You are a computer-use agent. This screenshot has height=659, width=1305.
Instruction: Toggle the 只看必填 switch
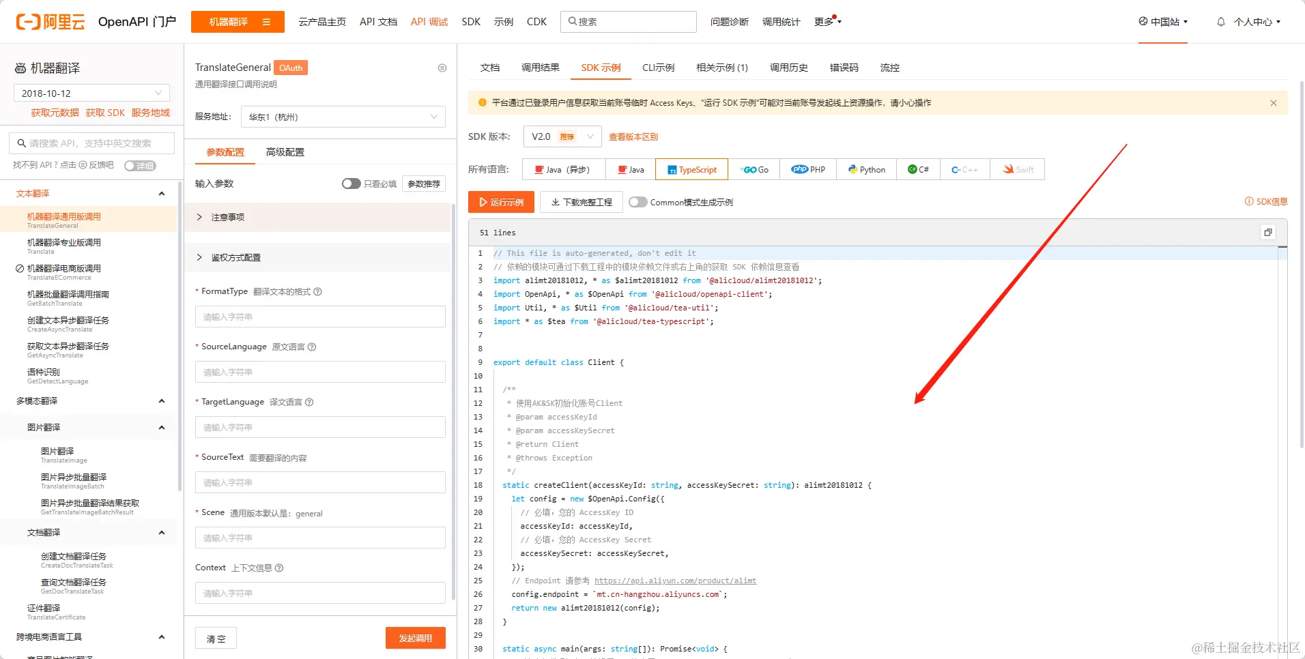(352, 184)
